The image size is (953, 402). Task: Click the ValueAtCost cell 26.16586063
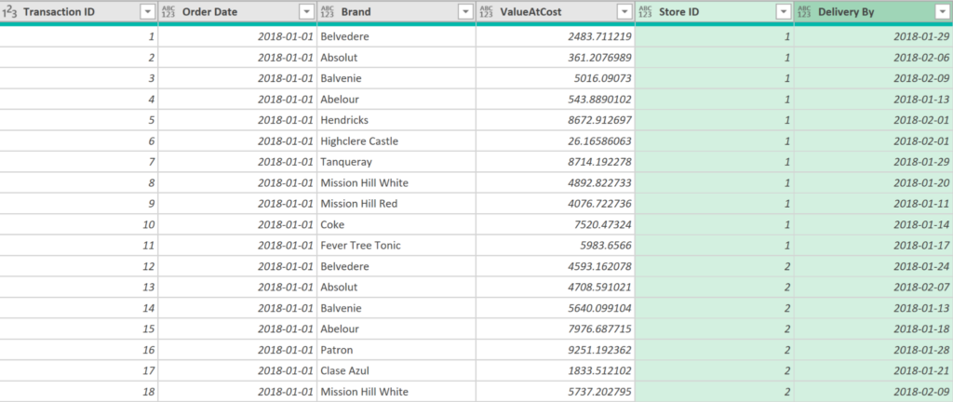pyautogui.click(x=556, y=141)
